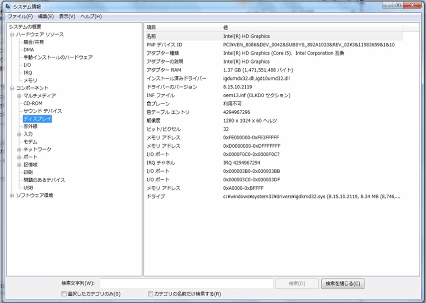426x303 pixels.
Task: Select IRQ tree item
Action: click(28, 73)
